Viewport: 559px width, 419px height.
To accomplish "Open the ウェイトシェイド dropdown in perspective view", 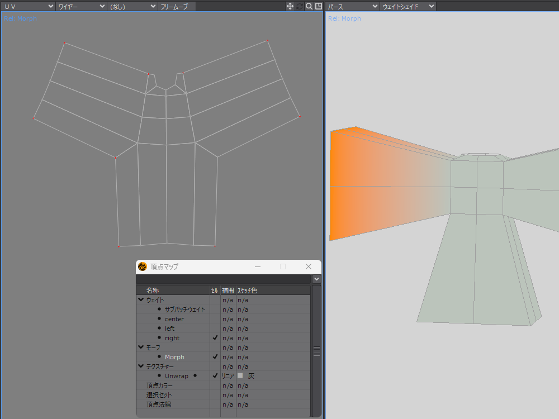I will click(408, 6).
